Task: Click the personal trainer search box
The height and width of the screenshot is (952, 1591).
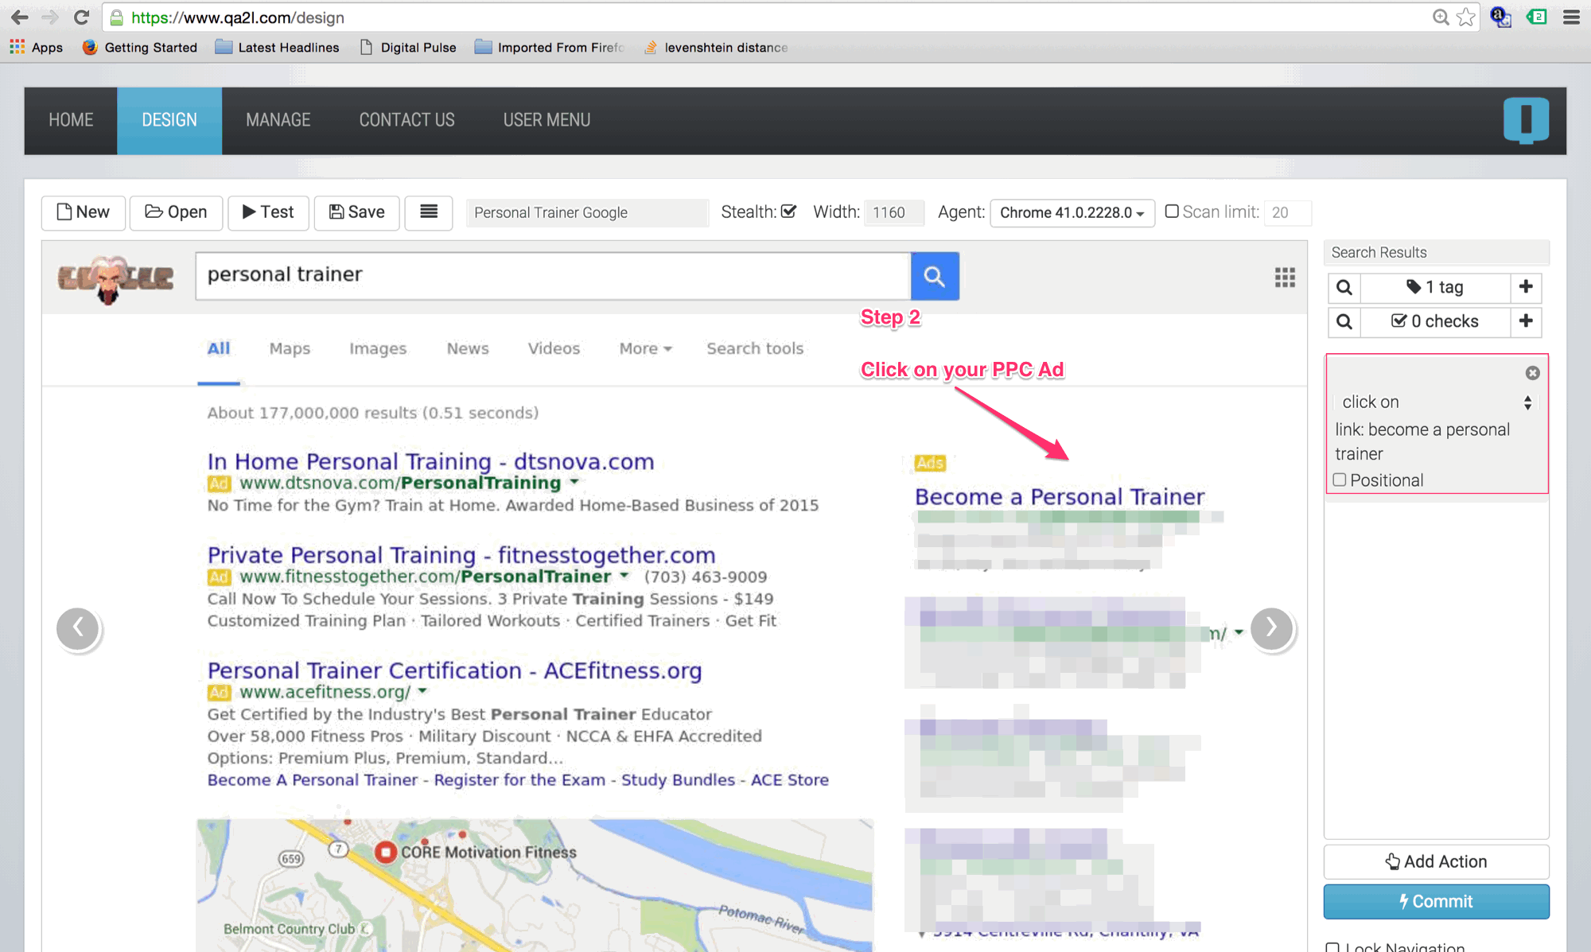Action: pos(553,275)
